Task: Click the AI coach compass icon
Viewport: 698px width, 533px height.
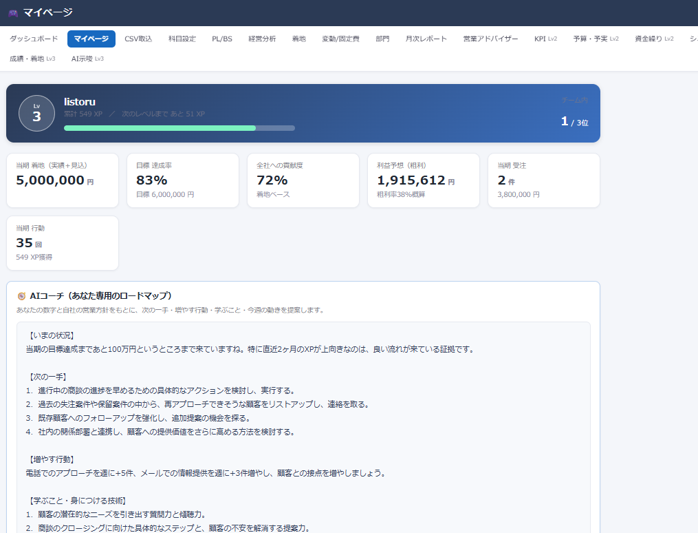Action: 21,296
